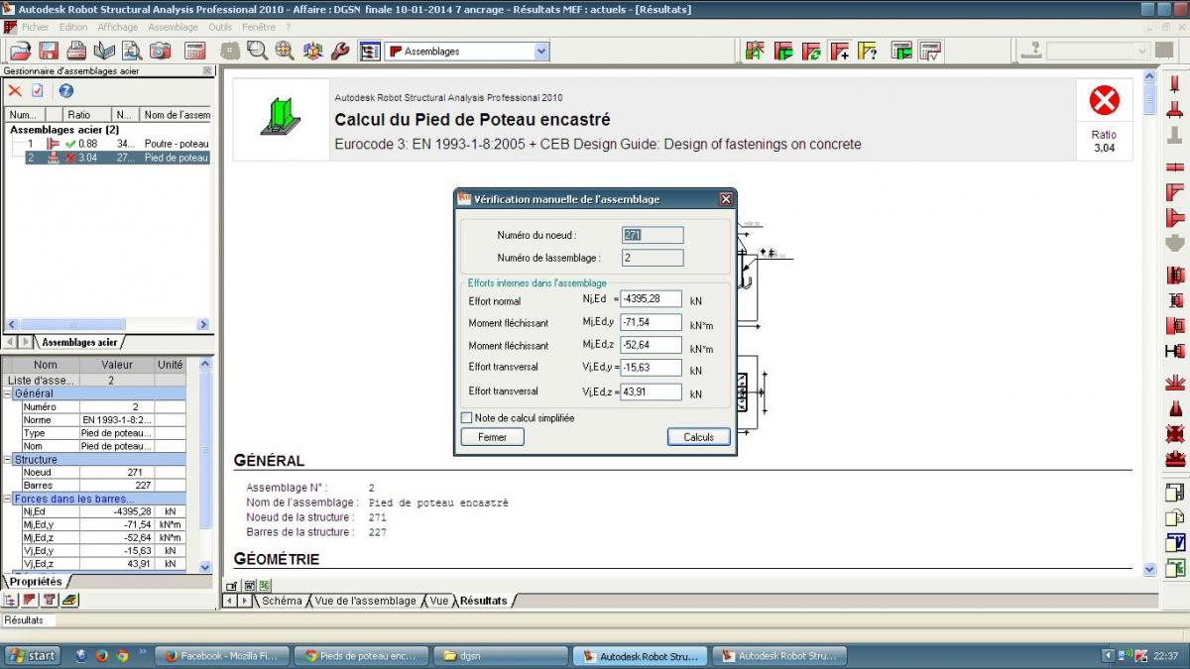The height and width of the screenshot is (669, 1190).
Task: Open the Assemblages layout dropdown
Action: (x=541, y=52)
